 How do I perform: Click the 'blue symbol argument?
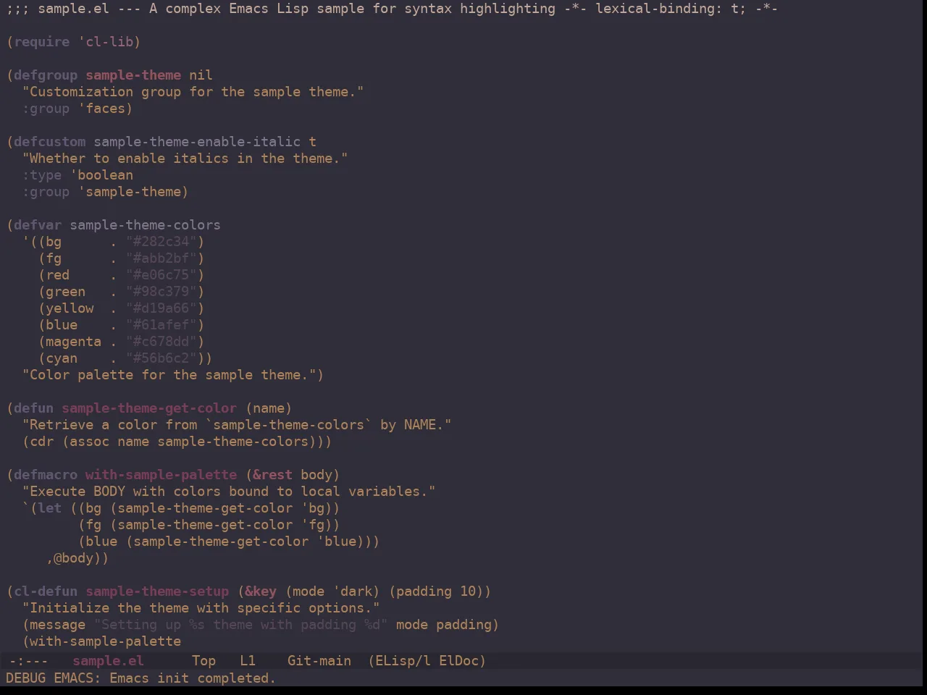pyautogui.click(x=337, y=542)
